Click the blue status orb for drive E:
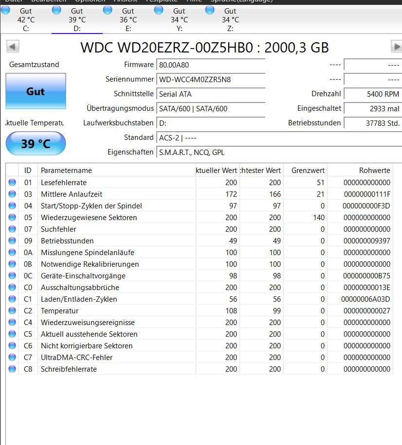Screen dimensions: 402x445 [x=108, y=10]
